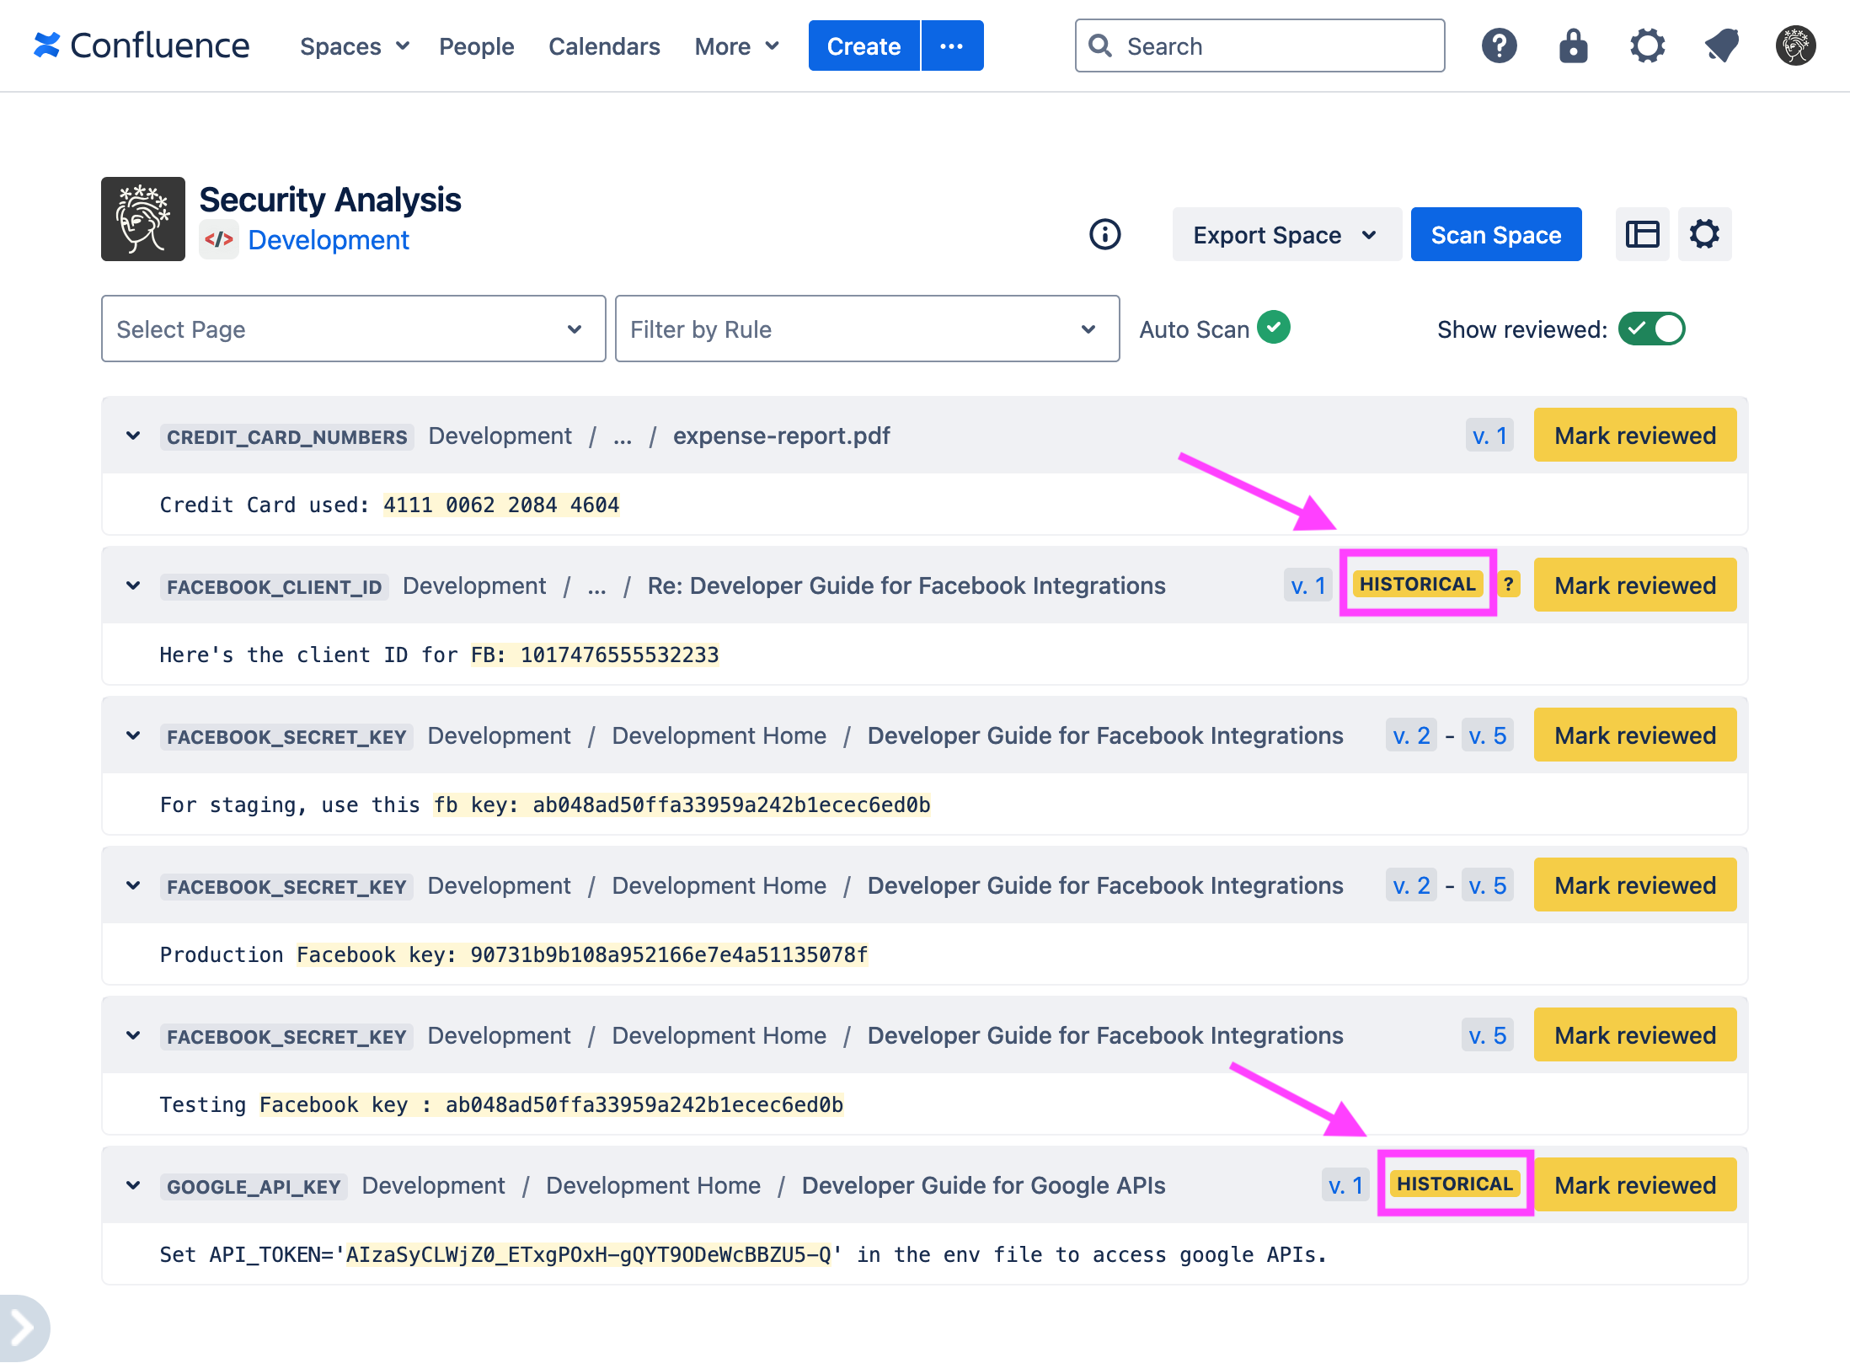Mark the GOOGLE_API_KEY finding as reviewed
Image resolution: width=1850 pixels, height=1363 pixels.
[x=1635, y=1184]
